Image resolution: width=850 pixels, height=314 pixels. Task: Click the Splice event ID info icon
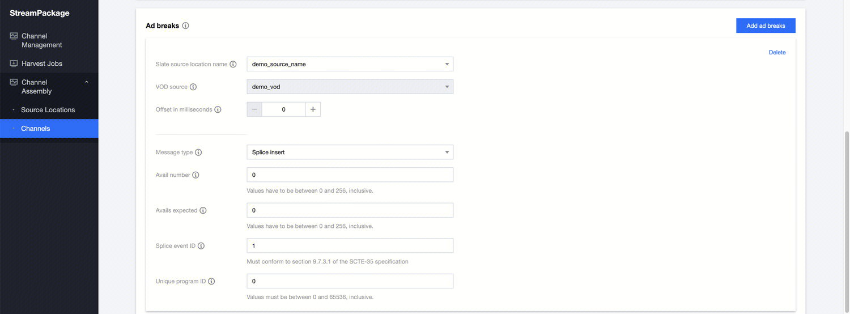click(201, 246)
